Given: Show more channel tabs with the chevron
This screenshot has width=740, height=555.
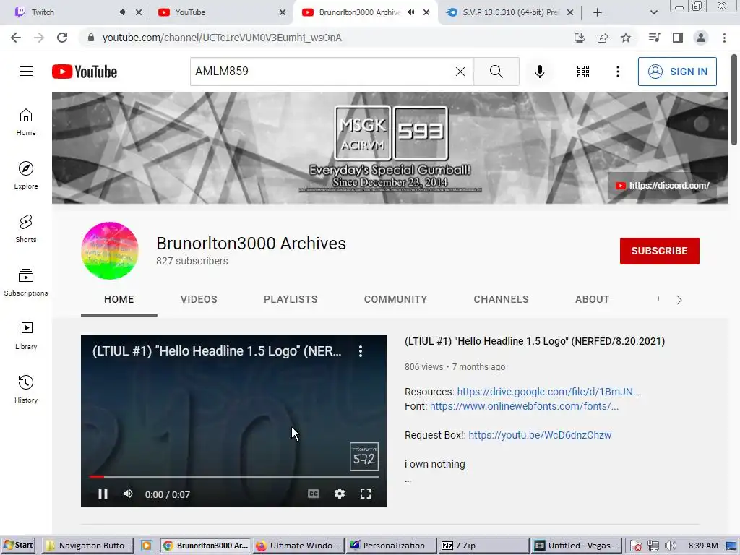Looking at the screenshot, I should click(679, 300).
